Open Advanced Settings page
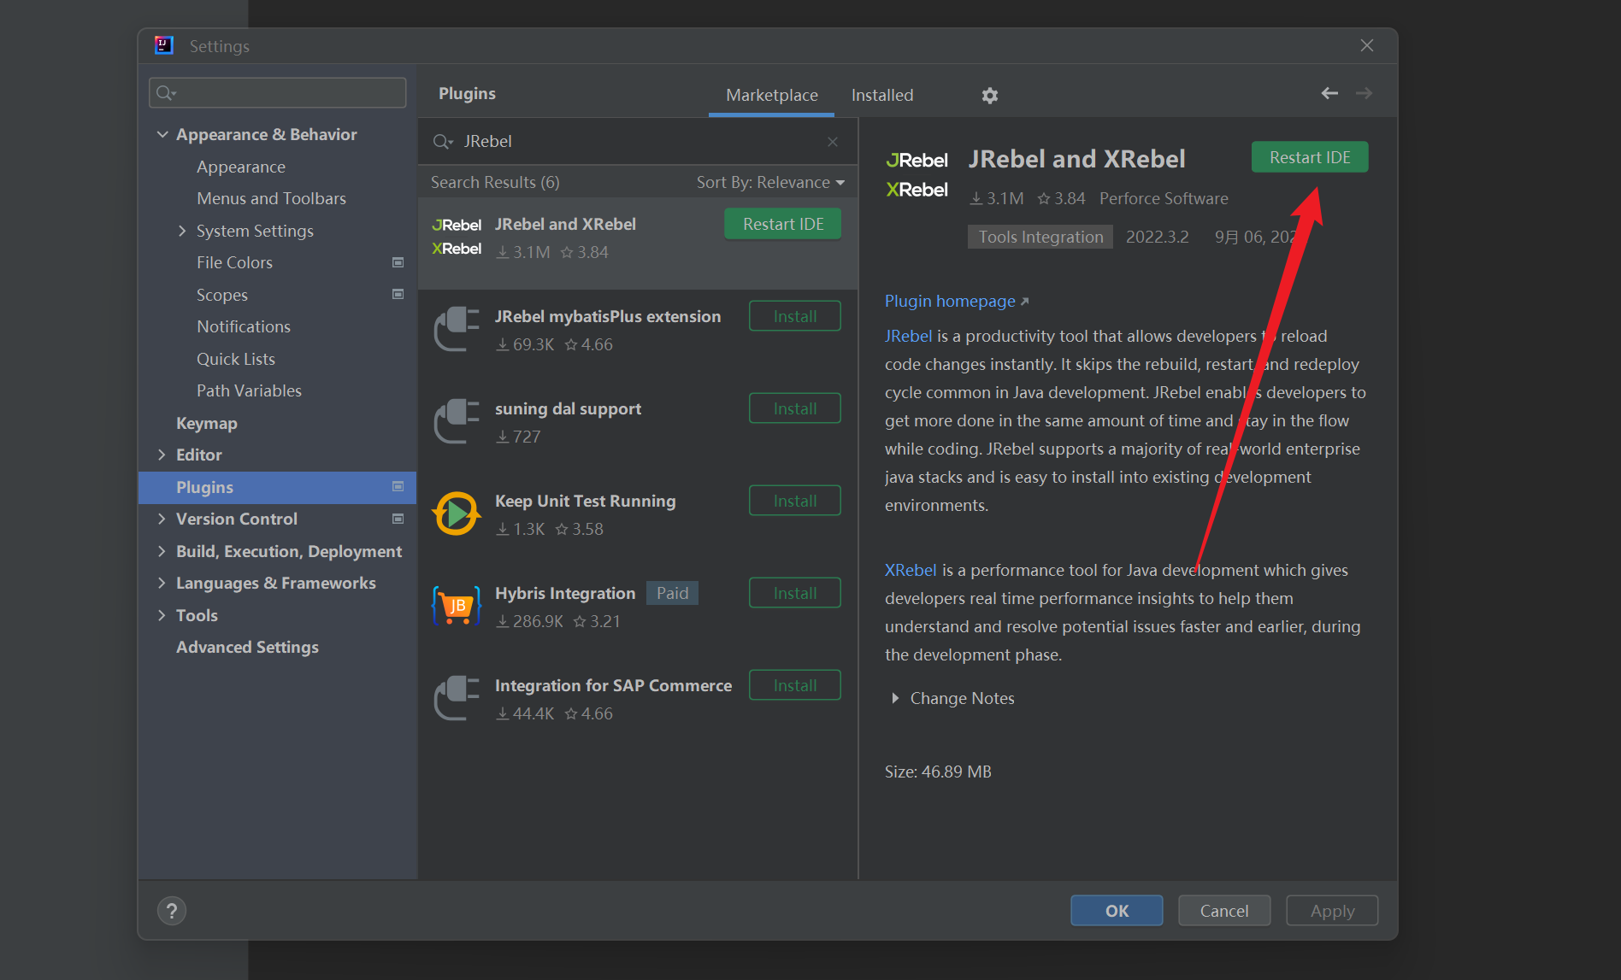The height and width of the screenshot is (980, 1621). tap(247, 647)
